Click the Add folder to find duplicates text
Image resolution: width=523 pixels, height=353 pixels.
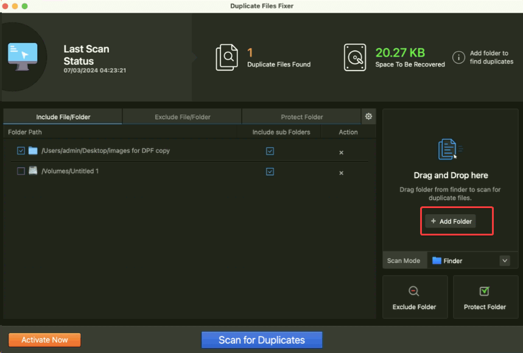point(491,57)
